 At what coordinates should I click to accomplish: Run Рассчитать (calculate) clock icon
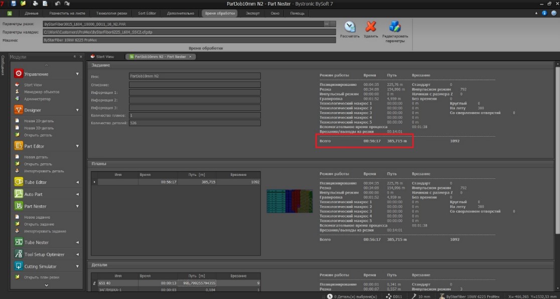pyautogui.click(x=350, y=27)
